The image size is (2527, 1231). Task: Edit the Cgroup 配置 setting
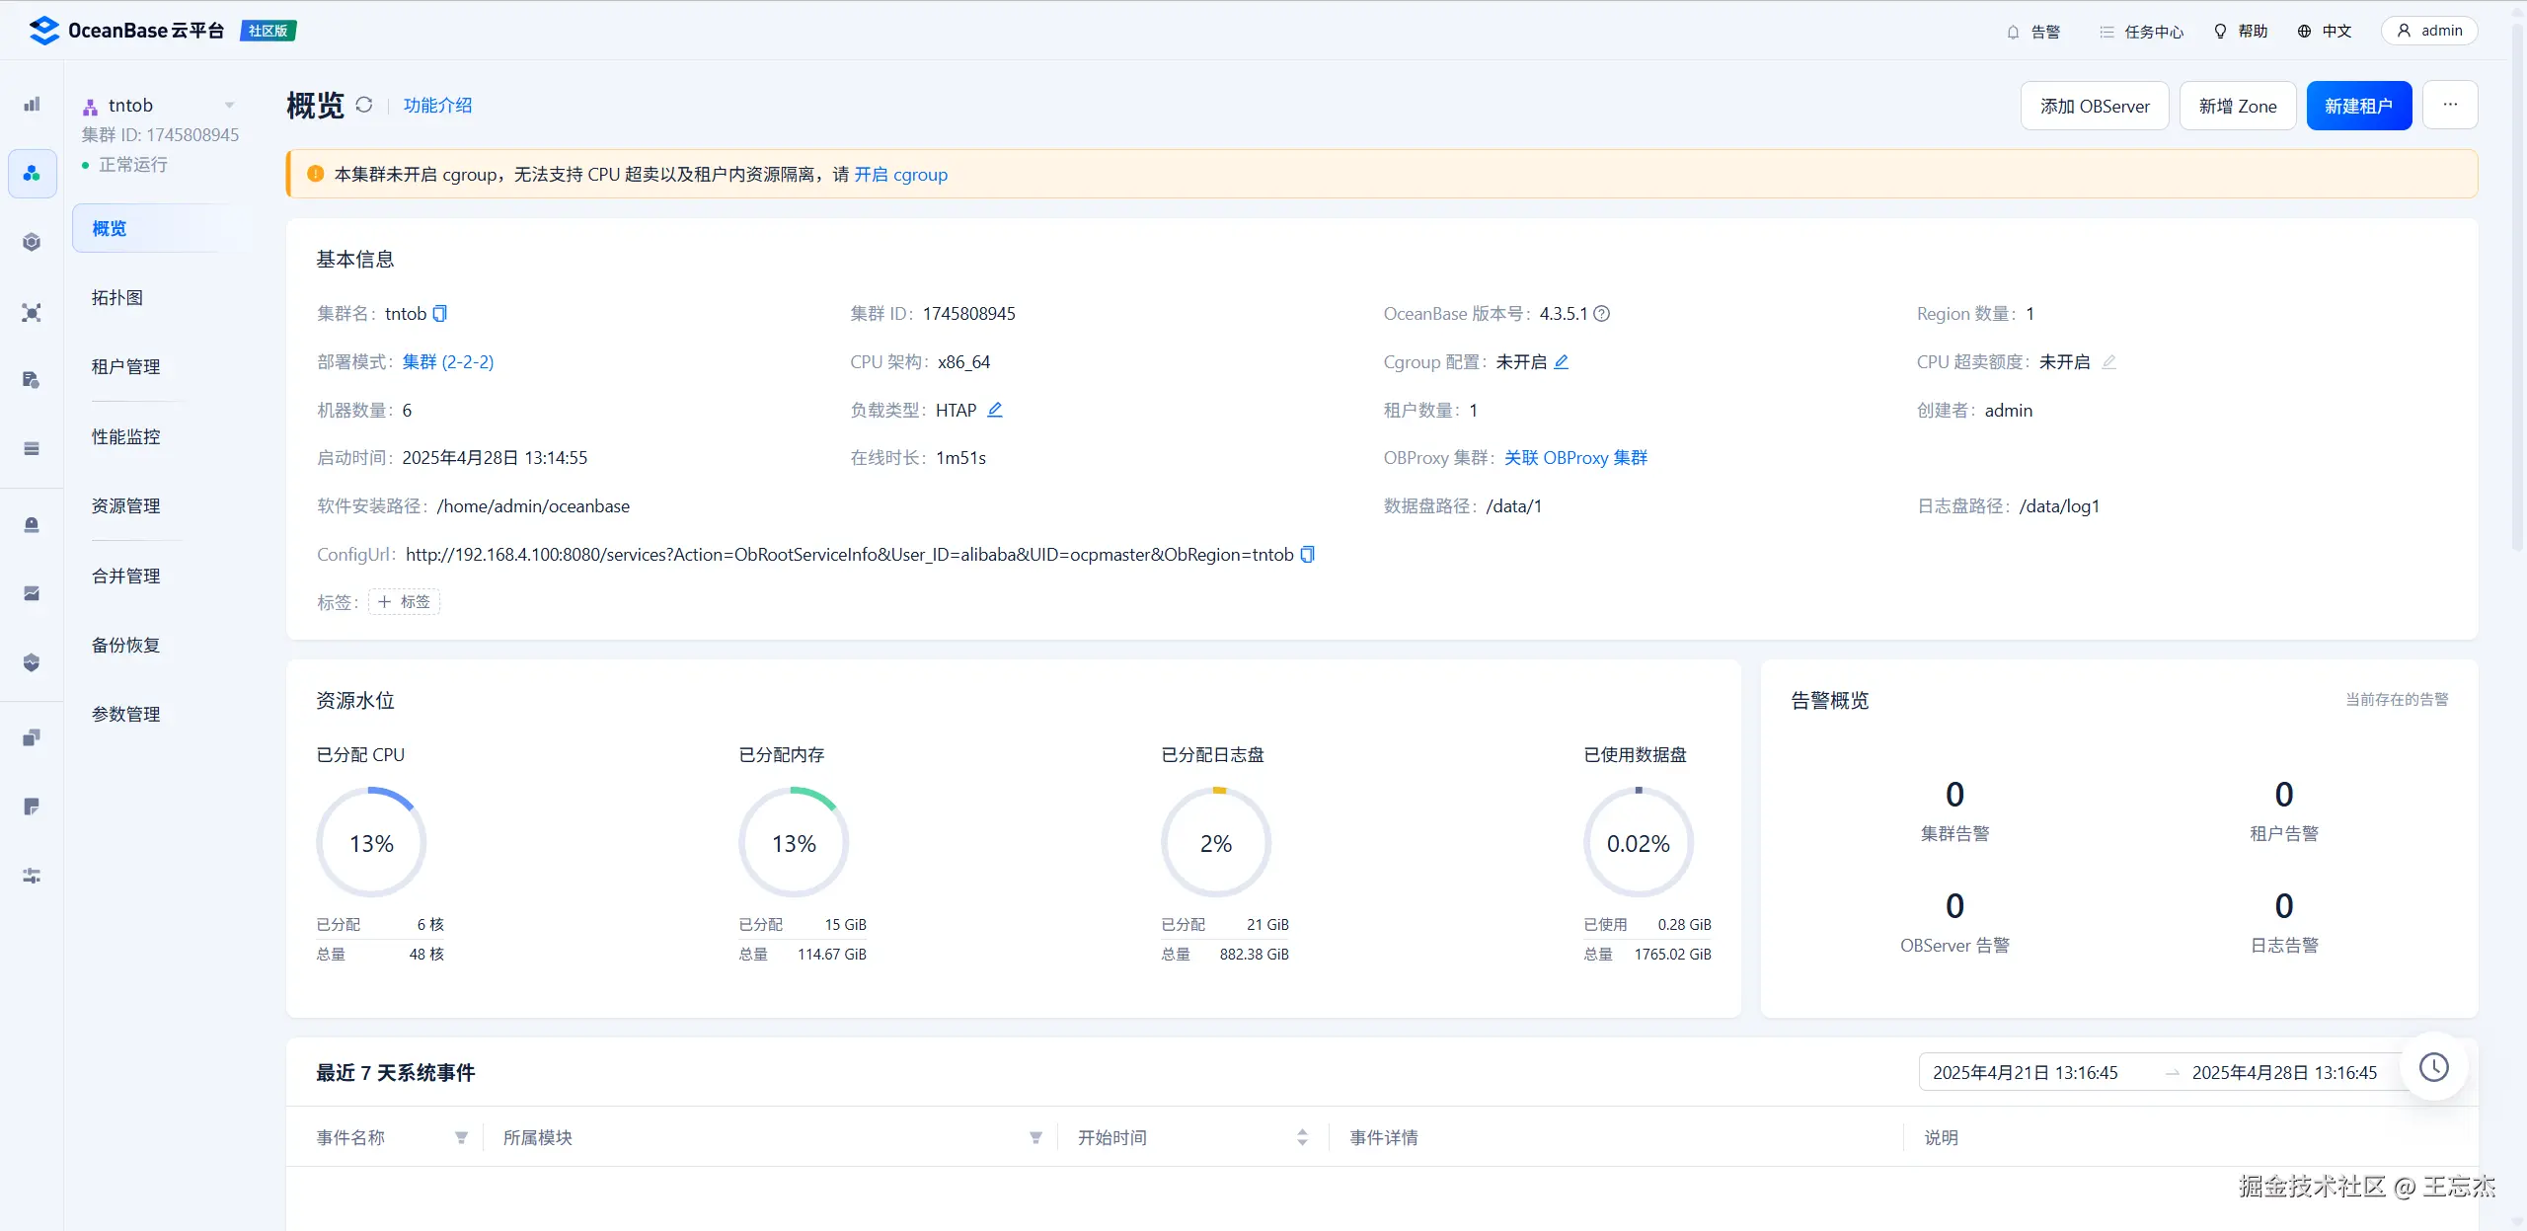[1562, 362]
